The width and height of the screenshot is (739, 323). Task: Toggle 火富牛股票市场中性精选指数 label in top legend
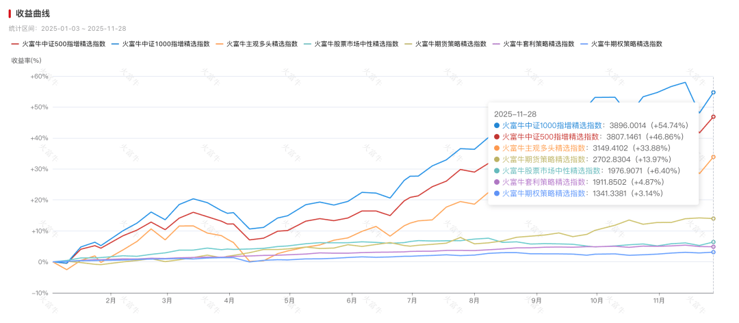pyautogui.click(x=356, y=43)
